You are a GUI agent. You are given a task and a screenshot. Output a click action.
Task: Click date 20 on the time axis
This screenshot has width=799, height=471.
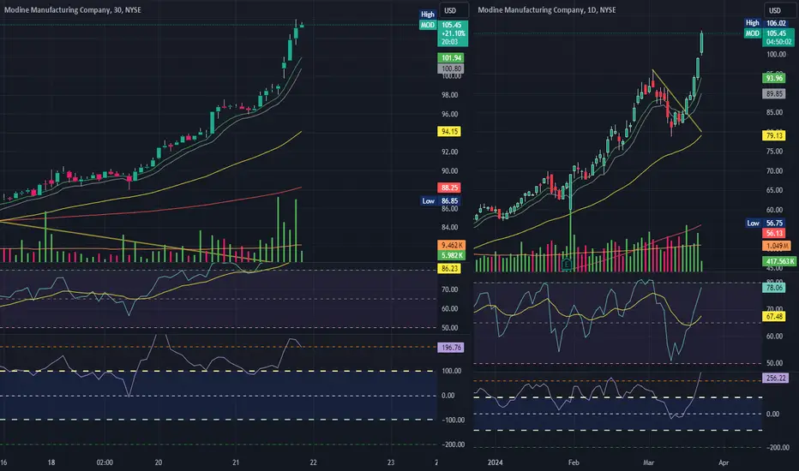[x=159, y=462]
